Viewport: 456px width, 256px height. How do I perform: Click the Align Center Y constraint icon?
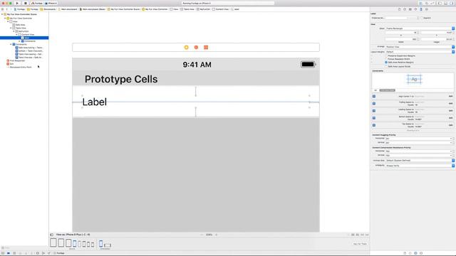pos(374,97)
